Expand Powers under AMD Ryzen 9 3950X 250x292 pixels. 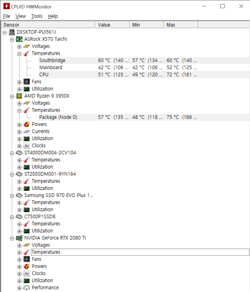(19, 125)
